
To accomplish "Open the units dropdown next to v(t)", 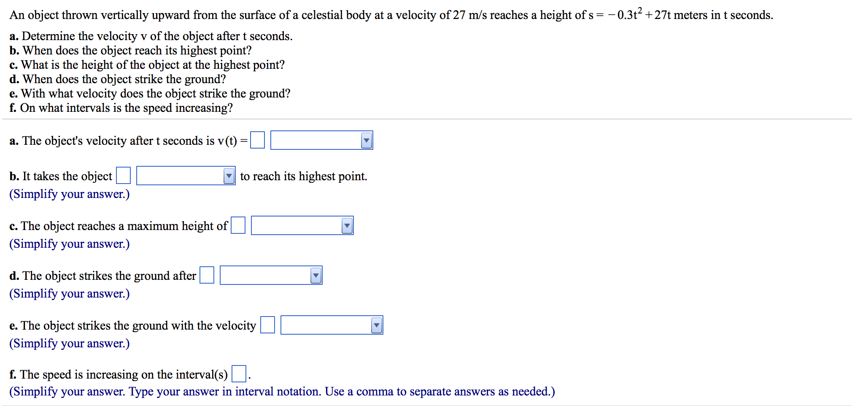I will [x=321, y=140].
